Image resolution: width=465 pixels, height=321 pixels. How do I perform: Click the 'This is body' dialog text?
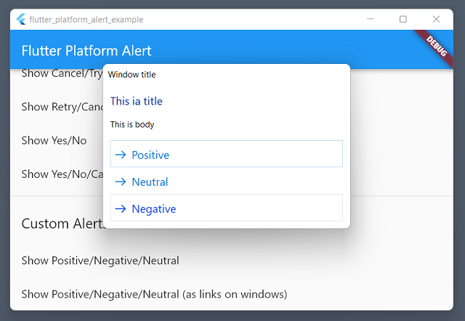[132, 124]
